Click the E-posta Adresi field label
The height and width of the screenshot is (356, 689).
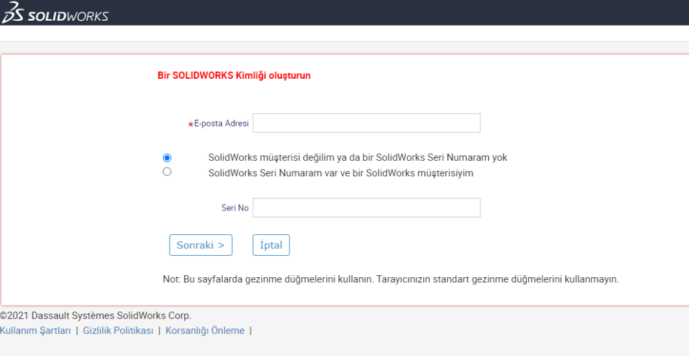(x=221, y=124)
